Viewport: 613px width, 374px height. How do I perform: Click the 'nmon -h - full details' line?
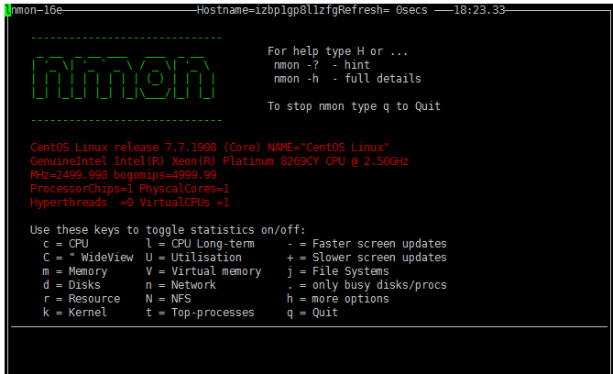[347, 79]
